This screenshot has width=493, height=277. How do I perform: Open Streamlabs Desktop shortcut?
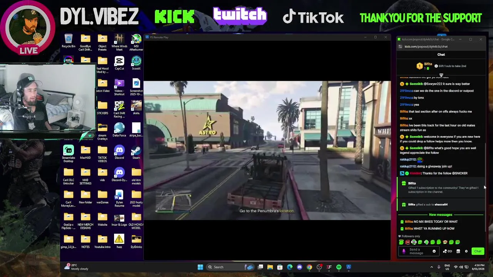69,154
